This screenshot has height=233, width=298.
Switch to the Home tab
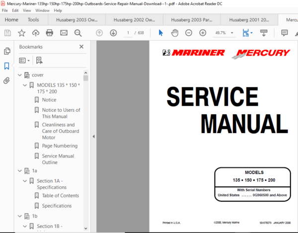click(11, 20)
